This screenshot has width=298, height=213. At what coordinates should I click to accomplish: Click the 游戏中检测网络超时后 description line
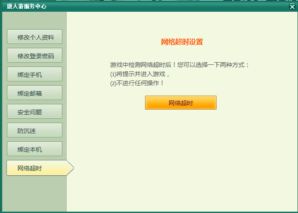tap(180, 65)
